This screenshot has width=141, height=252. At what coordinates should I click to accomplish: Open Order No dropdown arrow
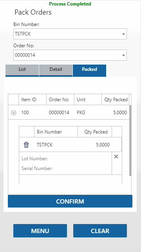(123, 55)
